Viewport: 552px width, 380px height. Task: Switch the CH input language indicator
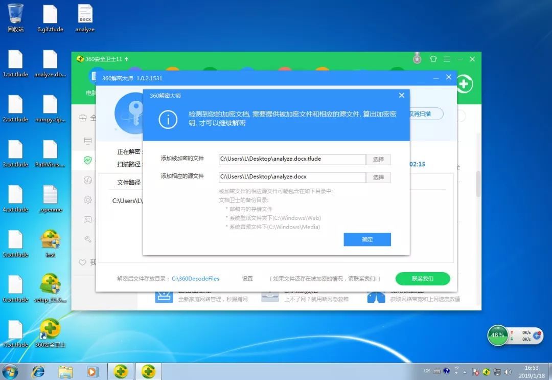[427, 371]
